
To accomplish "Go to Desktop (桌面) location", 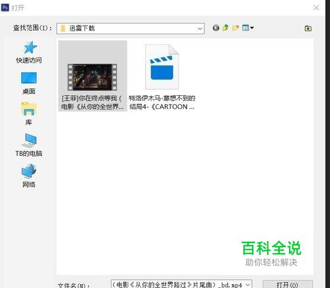I will coord(29,83).
